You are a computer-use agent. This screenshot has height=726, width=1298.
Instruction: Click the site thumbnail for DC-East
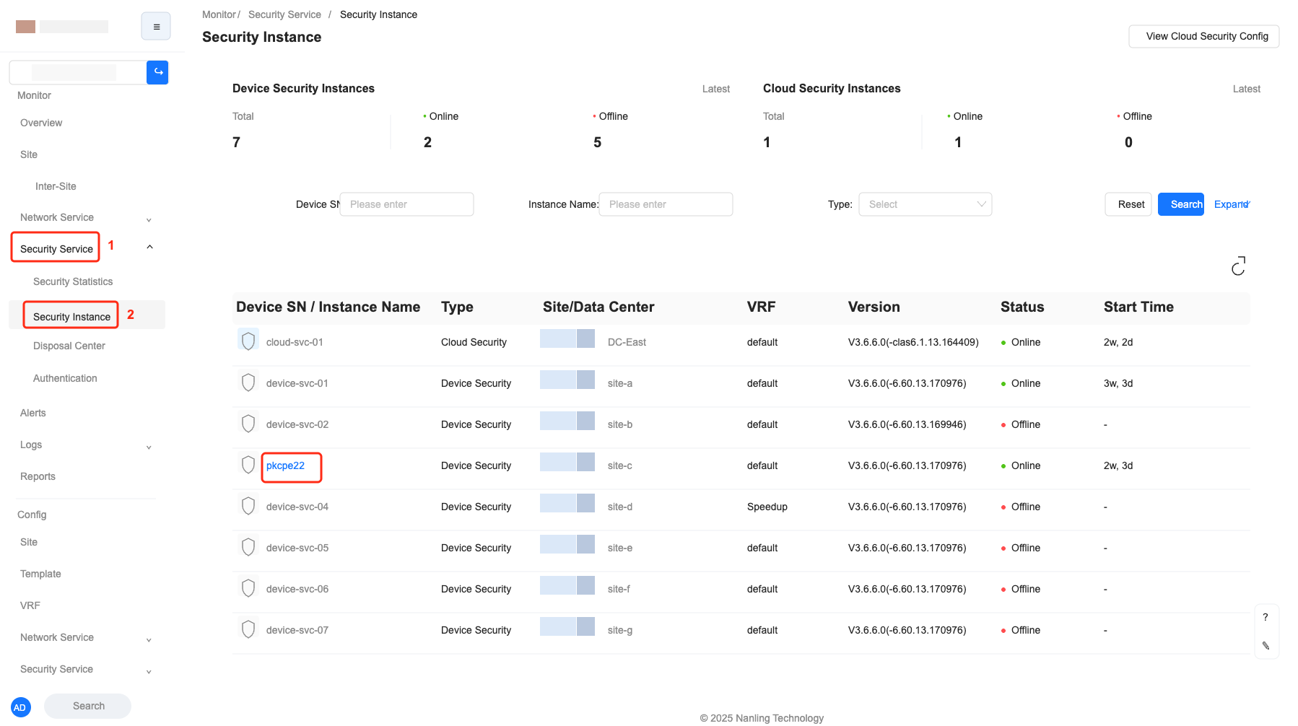[567, 338]
